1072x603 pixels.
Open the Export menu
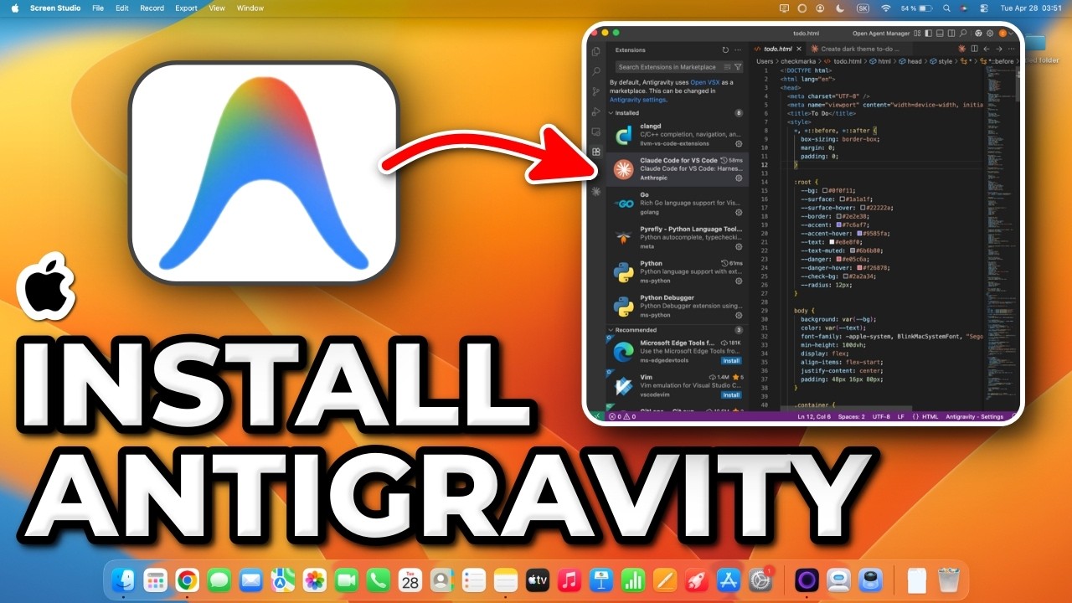186,8
